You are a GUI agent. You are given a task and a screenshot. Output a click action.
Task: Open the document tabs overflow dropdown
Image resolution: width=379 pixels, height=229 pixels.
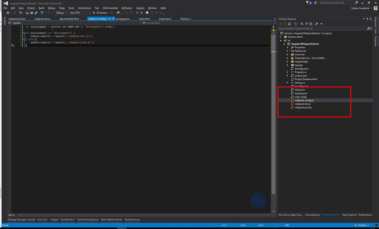pyautogui.click(x=275, y=19)
